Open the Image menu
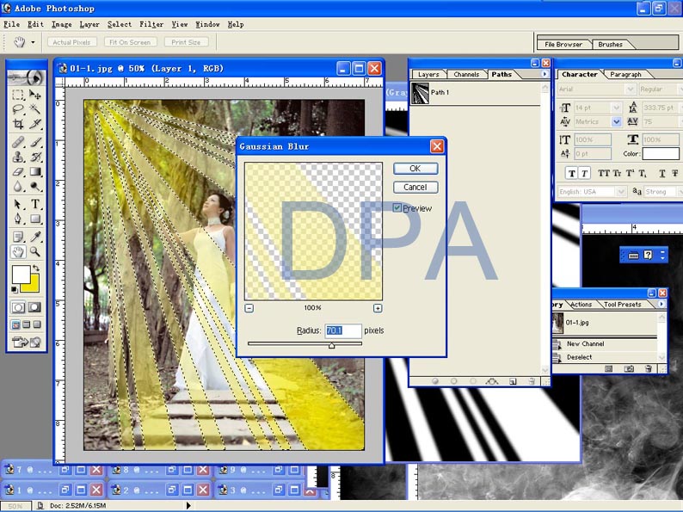 [x=61, y=24]
